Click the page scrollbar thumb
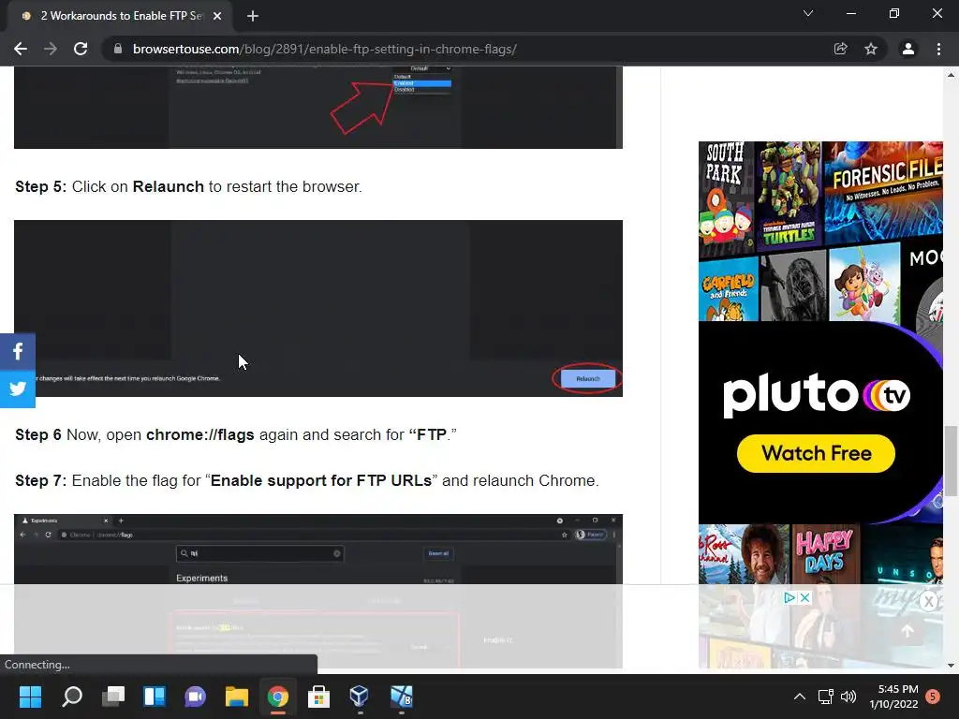 [951, 461]
